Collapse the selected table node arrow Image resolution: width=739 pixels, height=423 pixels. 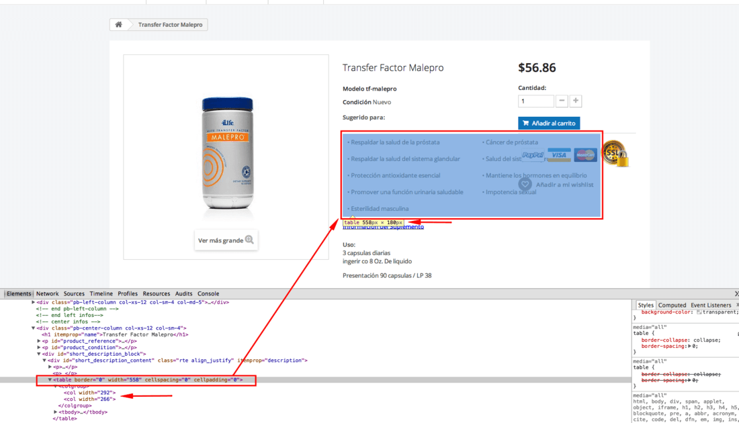pyautogui.click(x=50, y=379)
